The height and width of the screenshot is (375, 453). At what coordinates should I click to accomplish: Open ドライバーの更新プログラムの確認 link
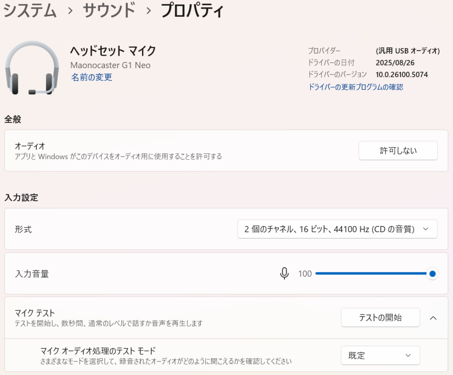click(355, 87)
